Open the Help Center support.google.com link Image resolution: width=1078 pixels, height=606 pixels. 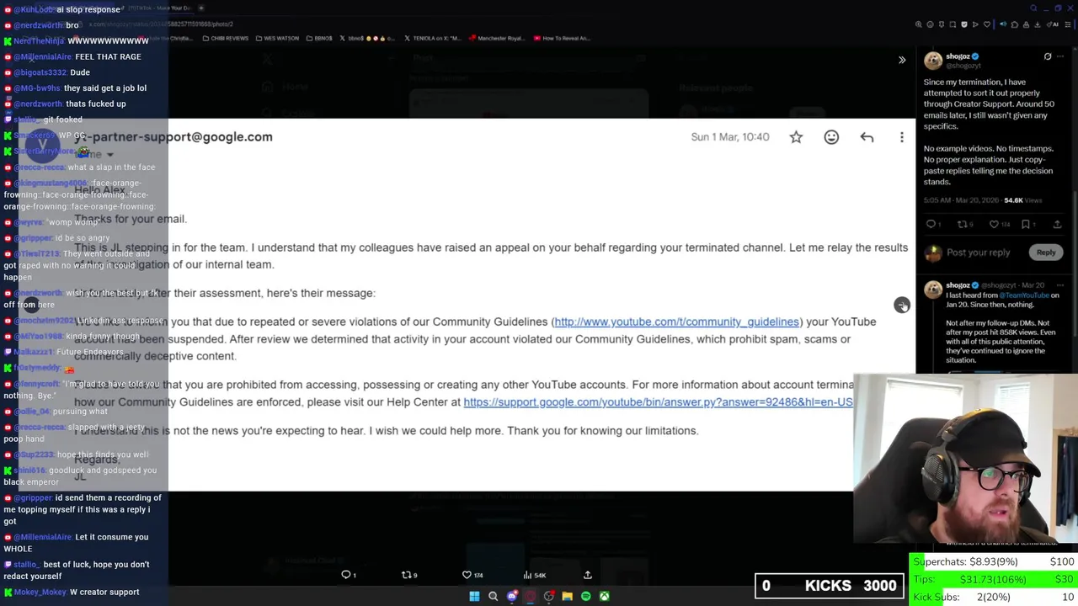click(658, 402)
